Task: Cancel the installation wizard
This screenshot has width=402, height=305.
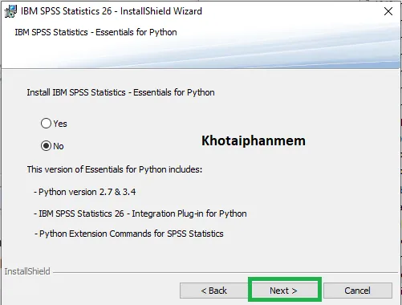Action: pos(358,291)
